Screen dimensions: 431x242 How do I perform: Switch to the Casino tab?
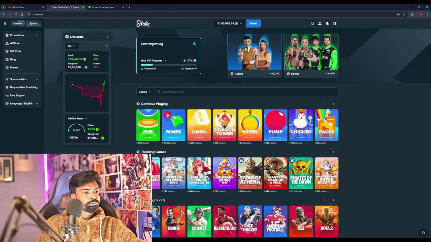pyautogui.click(x=18, y=24)
